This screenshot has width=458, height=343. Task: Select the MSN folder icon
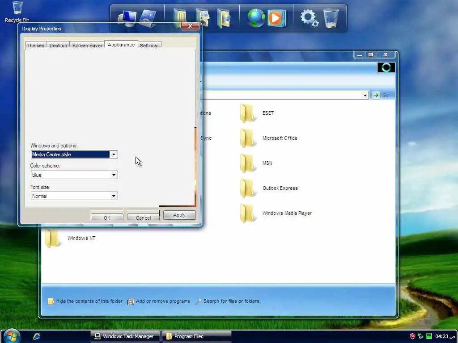click(247, 163)
